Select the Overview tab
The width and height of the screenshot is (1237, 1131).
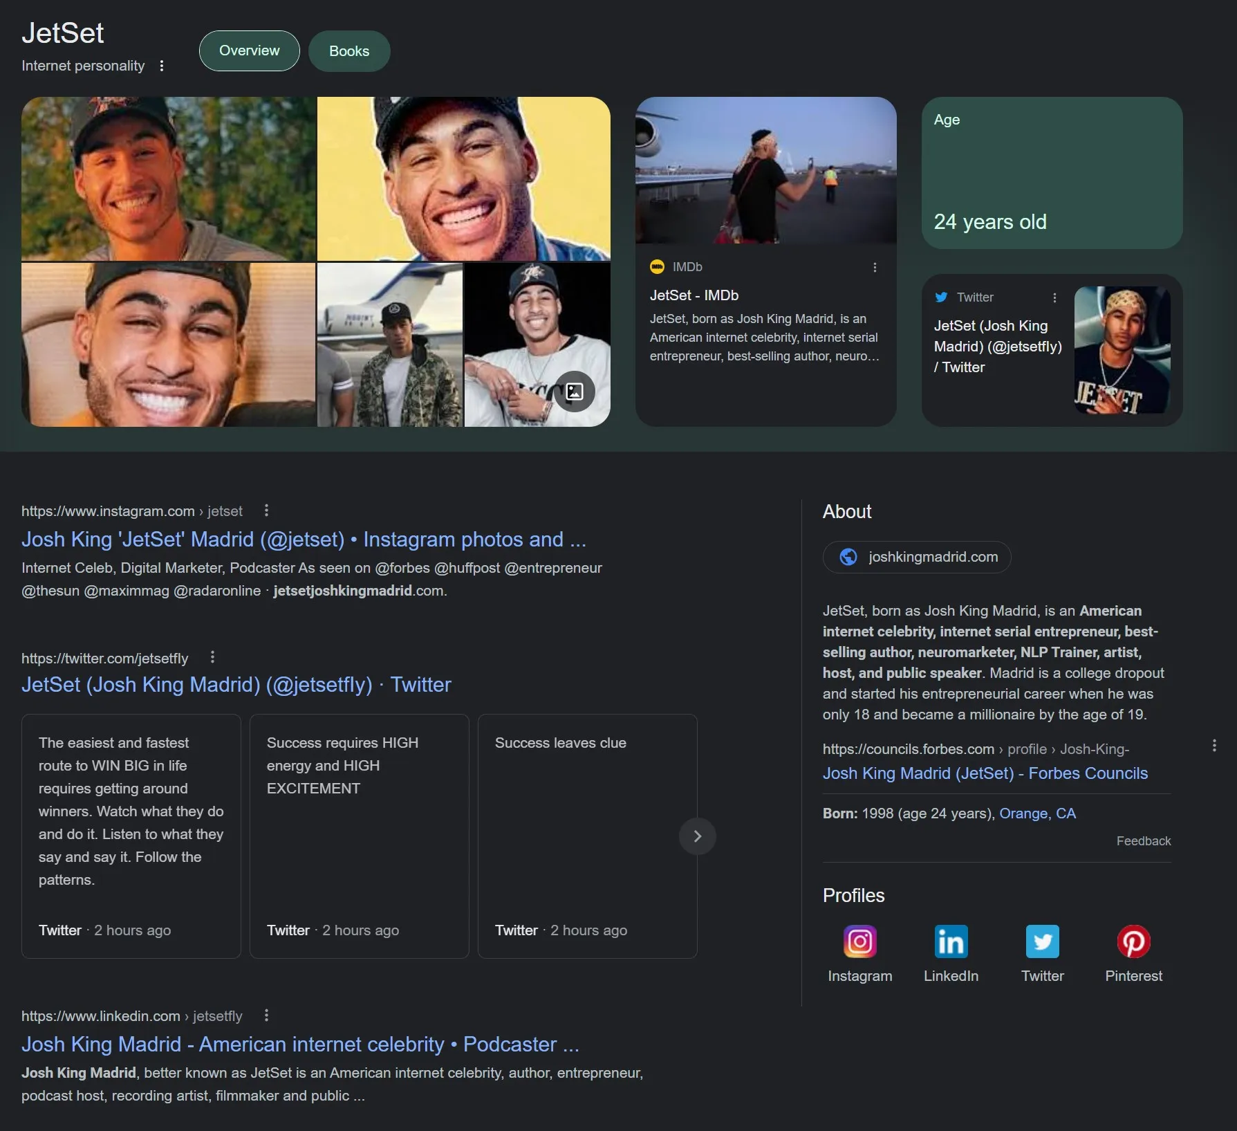click(x=249, y=50)
